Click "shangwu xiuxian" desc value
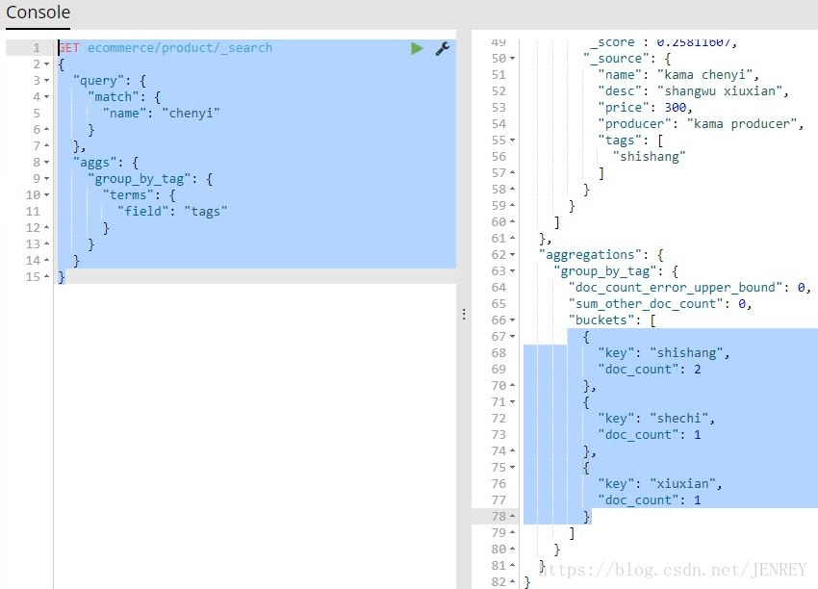818x589 pixels. 720,90
